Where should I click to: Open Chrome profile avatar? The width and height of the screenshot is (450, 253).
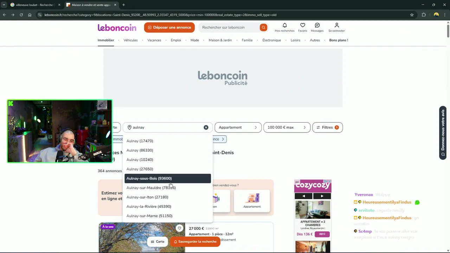pyautogui.click(x=436, y=15)
